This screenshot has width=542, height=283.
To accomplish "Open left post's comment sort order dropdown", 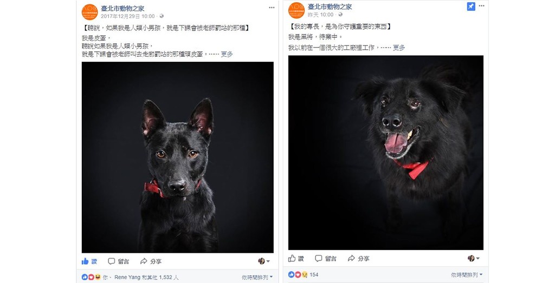I will click(x=257, y=277).
